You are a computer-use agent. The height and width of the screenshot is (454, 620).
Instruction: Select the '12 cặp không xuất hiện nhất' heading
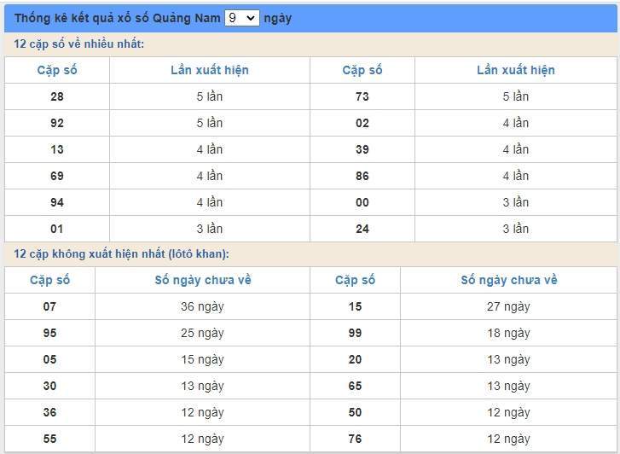click(x=122, y=254)
